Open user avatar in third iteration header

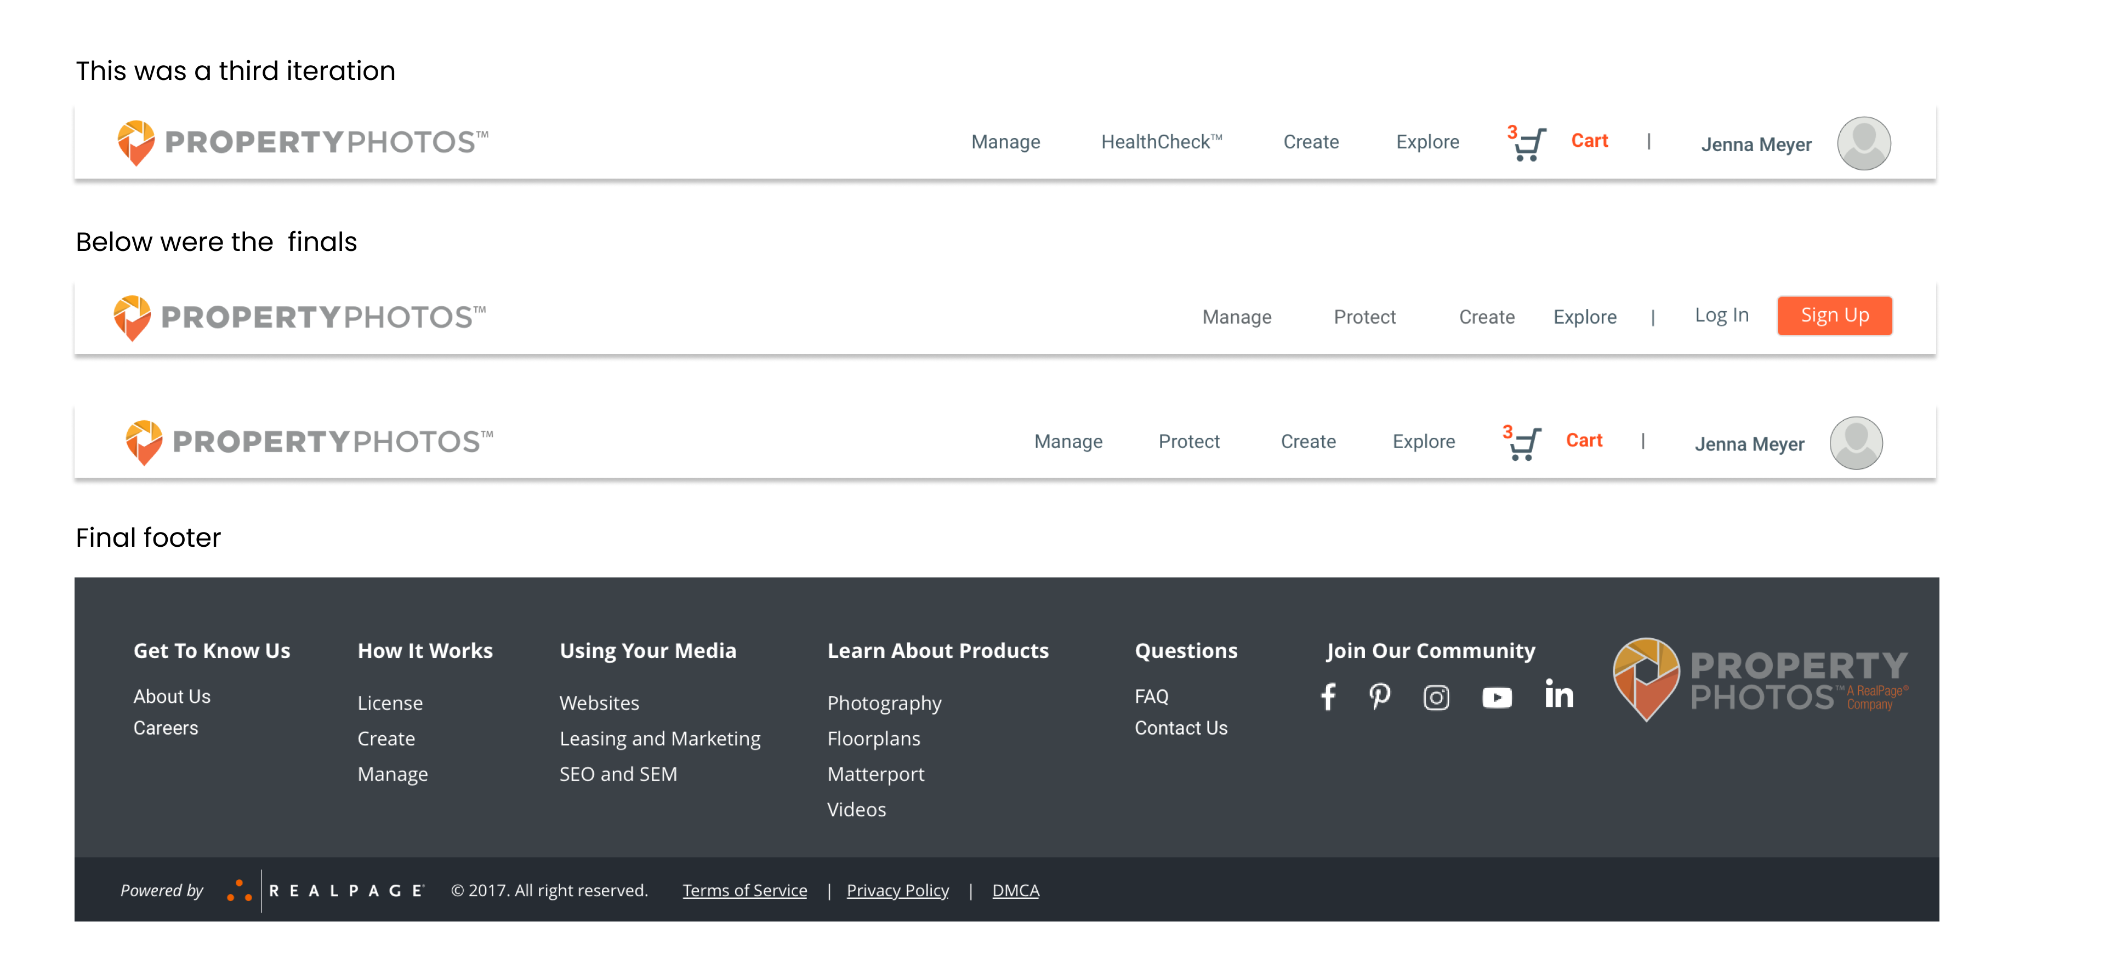click(x=1864, y=143)
